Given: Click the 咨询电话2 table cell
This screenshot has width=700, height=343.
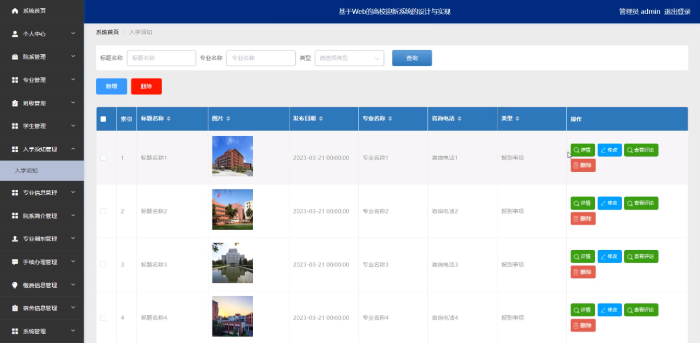Looking at the screenshot, I should point(462,211).
